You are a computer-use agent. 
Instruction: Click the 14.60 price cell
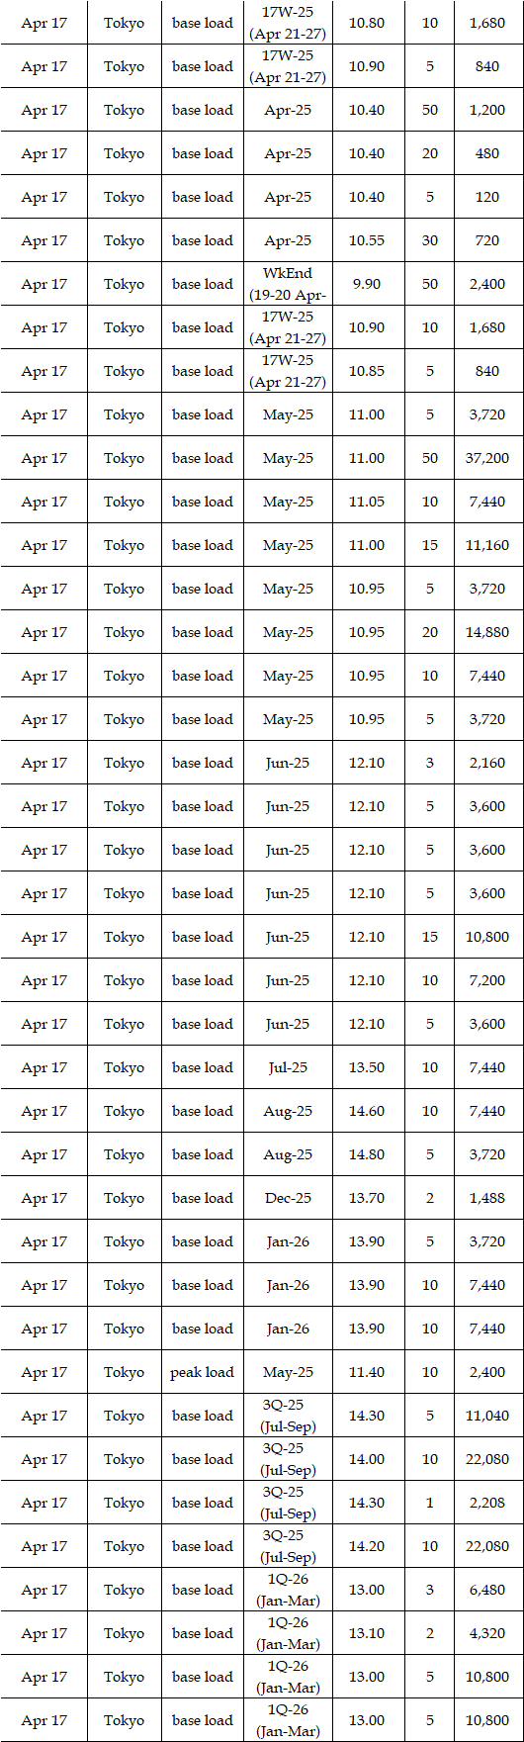[x=368, y=1111]
